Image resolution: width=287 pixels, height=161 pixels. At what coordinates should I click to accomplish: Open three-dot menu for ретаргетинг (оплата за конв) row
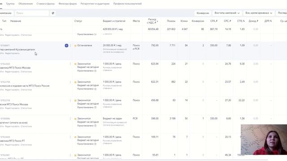point(70,119)
